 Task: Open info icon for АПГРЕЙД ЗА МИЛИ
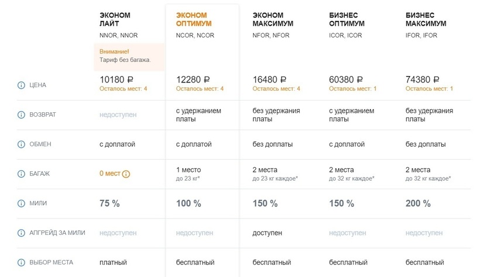[x=22, y=233]
